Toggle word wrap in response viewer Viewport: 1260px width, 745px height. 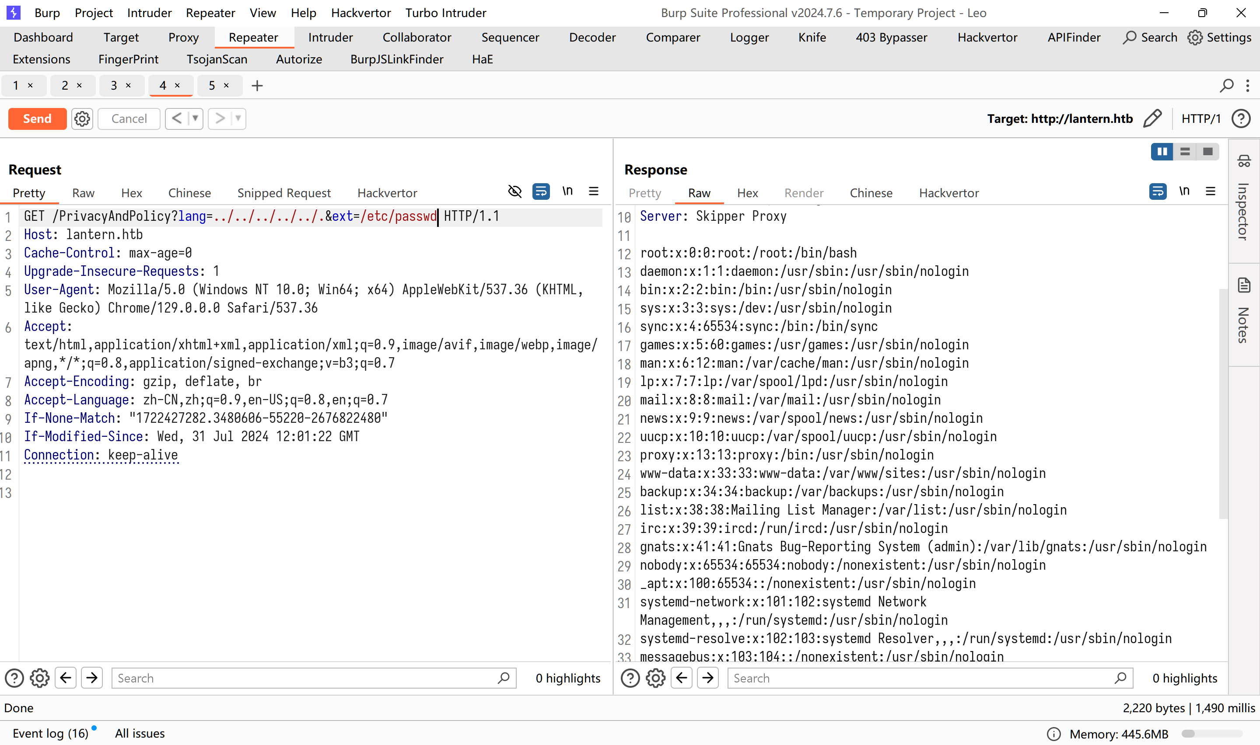(x=1158, y=191)
